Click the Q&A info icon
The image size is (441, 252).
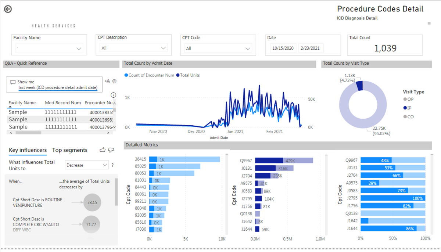pyautogui.click(x=113, y=95)
